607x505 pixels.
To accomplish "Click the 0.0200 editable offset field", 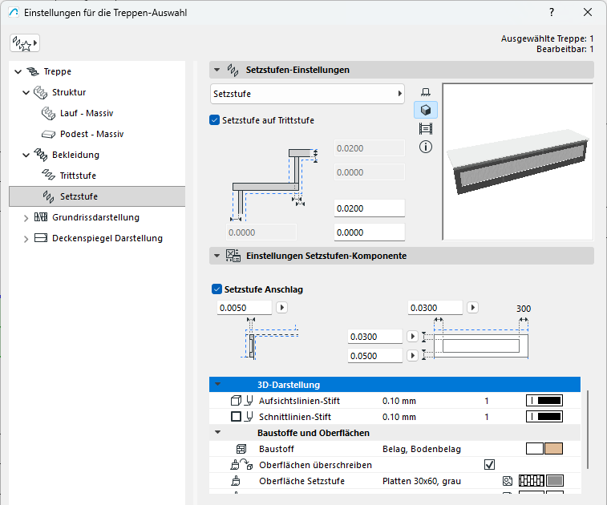I will (369, 208).
